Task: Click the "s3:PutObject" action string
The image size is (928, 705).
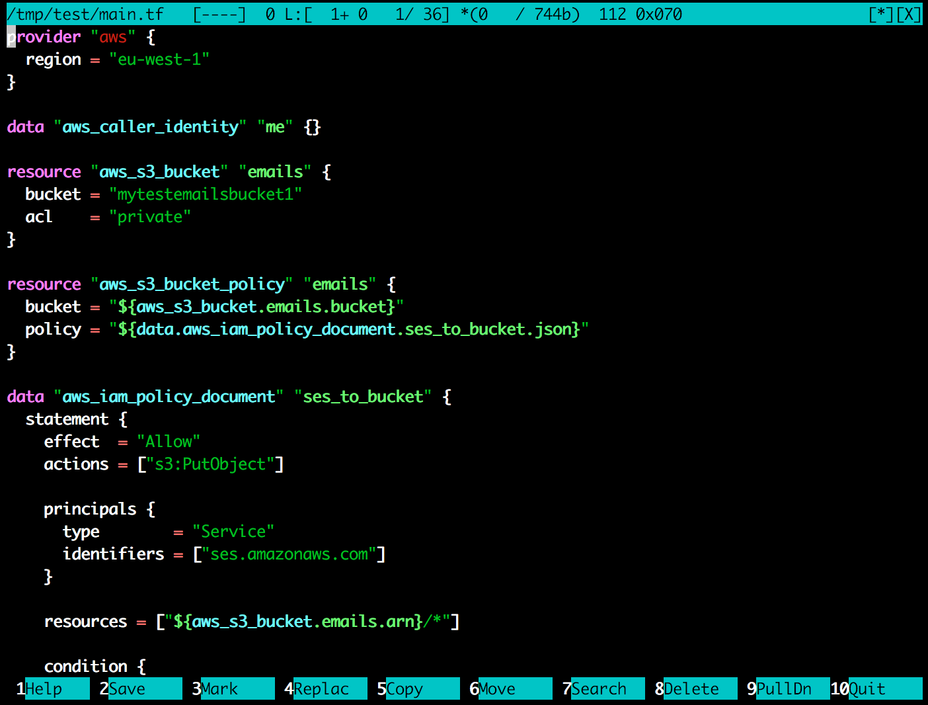Action: pyautogui.click(x=210, y=464)
